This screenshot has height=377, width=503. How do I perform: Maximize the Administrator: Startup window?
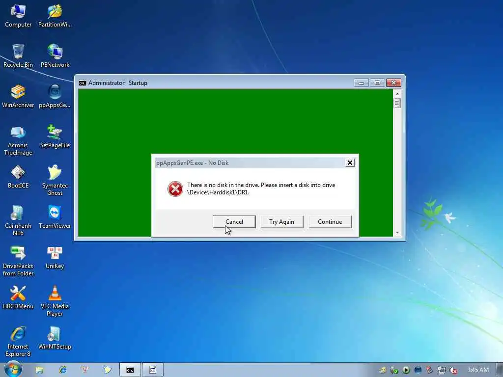(378, 83)
